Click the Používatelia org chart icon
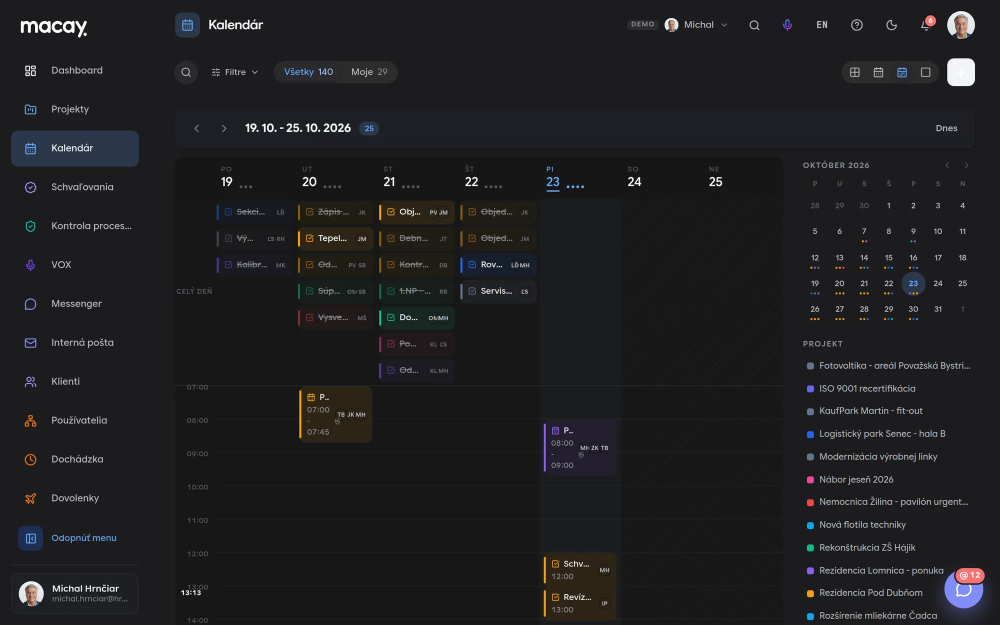The height and width of the screenshot is (625, 1000). (30, 420)
